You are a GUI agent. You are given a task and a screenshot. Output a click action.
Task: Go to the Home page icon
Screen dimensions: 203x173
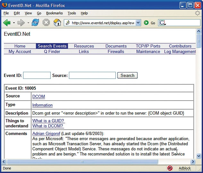[57, 23]
